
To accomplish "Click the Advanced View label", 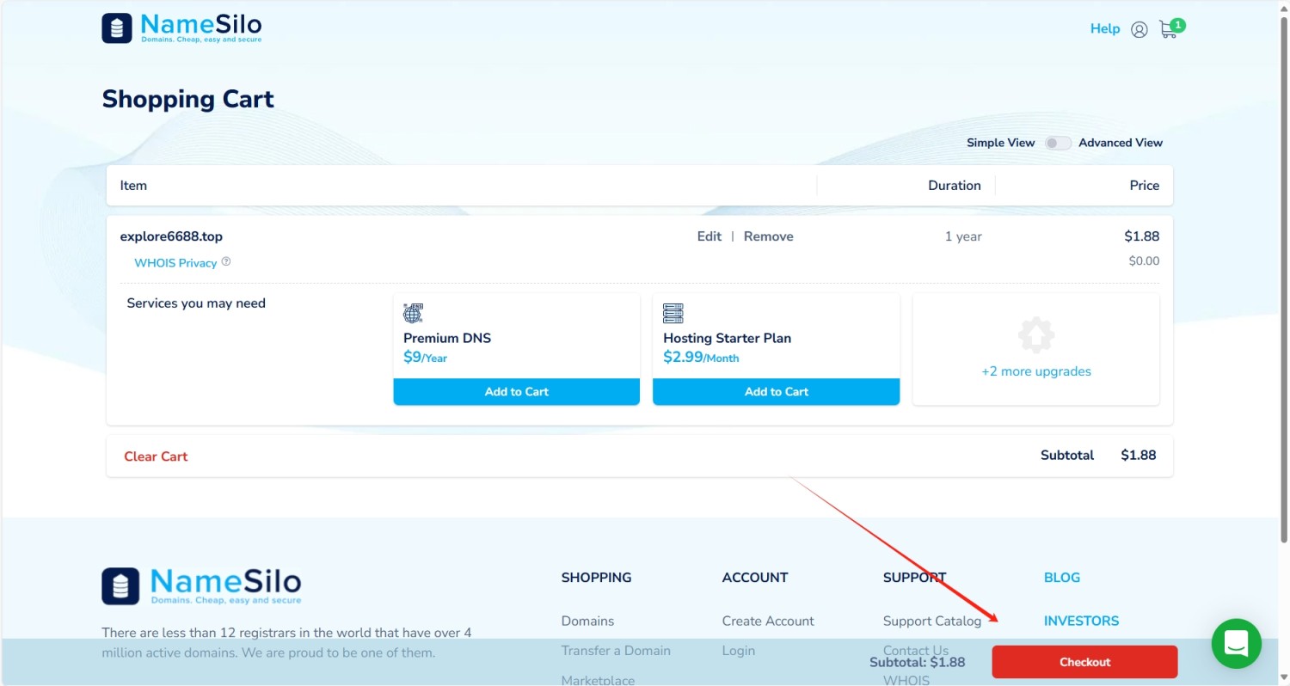I will (x=1121, y=143).
